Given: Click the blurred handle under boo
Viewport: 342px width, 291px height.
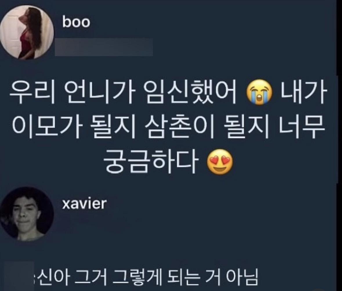Looking at the screenshot, I should [x=104, y=47].
